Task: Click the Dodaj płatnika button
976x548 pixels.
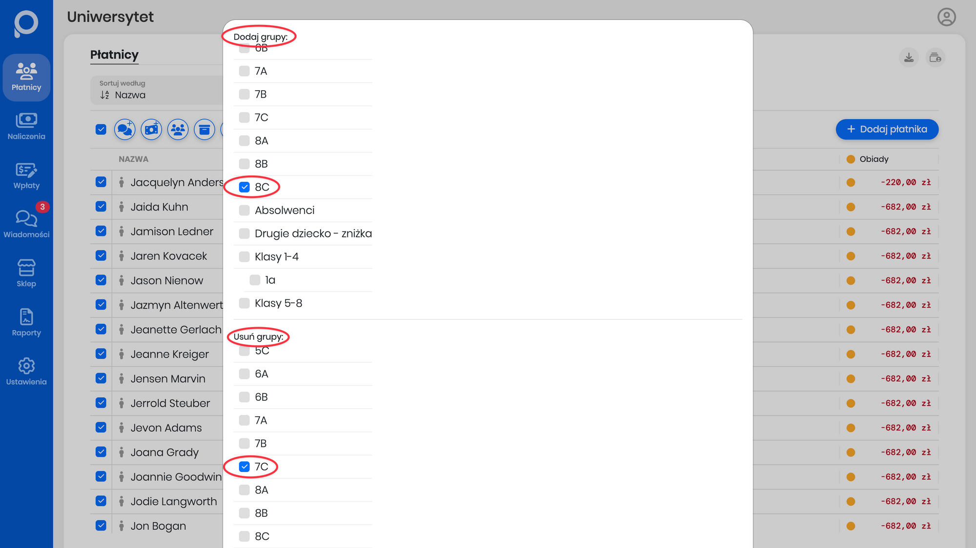Action: coord(887,129)
